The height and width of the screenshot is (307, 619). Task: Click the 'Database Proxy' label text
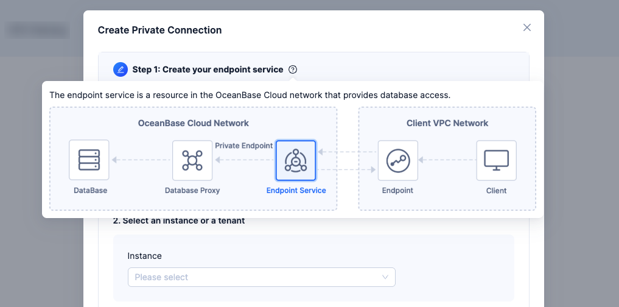point(192,191)
